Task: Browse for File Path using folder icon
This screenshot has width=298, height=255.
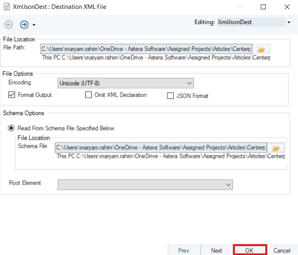Action: pyautogui.click(x=261, y=49)
